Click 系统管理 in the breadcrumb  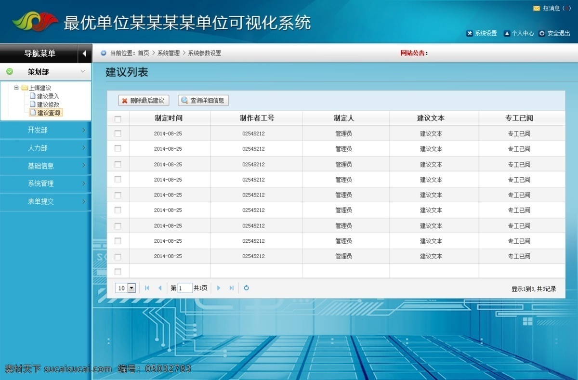(x=169, y=53)
